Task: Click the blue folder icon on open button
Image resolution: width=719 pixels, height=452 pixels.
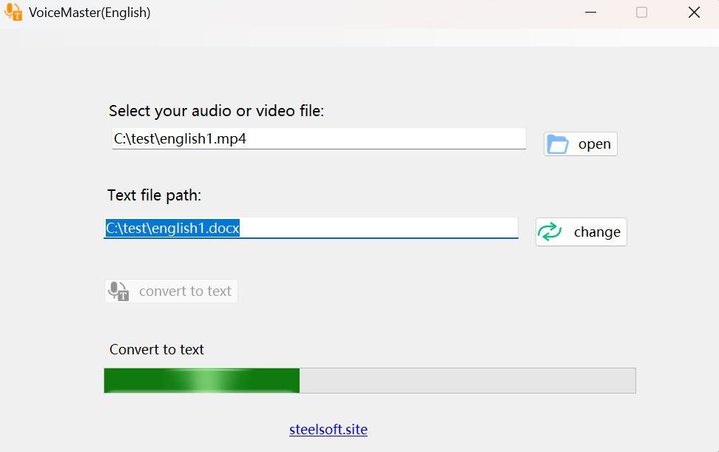Action: (558, 144)
